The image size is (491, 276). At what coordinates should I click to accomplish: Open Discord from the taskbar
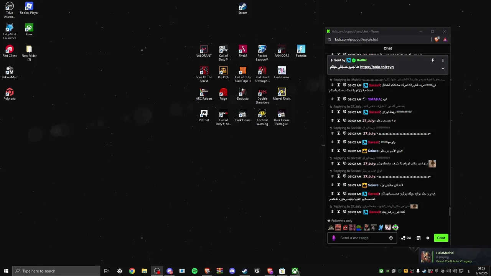click(232, 271)
